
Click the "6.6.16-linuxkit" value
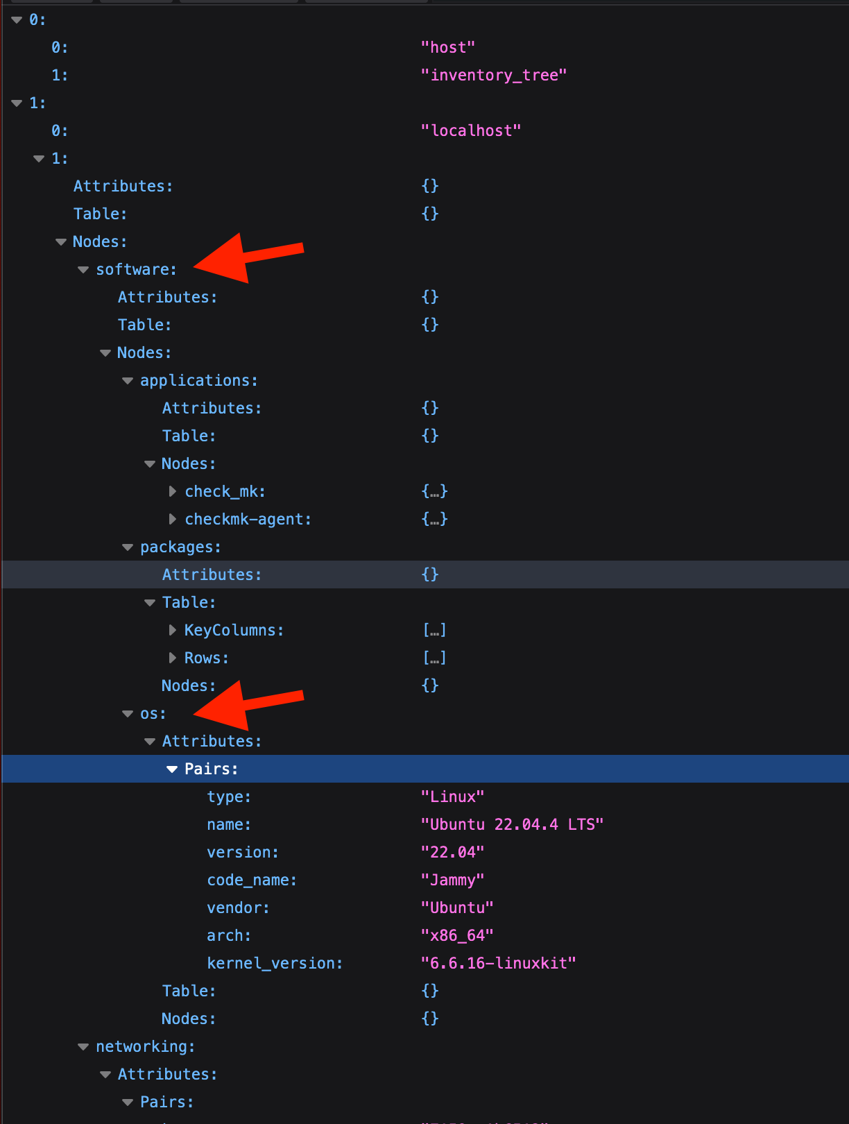click(x=498, y=964)
